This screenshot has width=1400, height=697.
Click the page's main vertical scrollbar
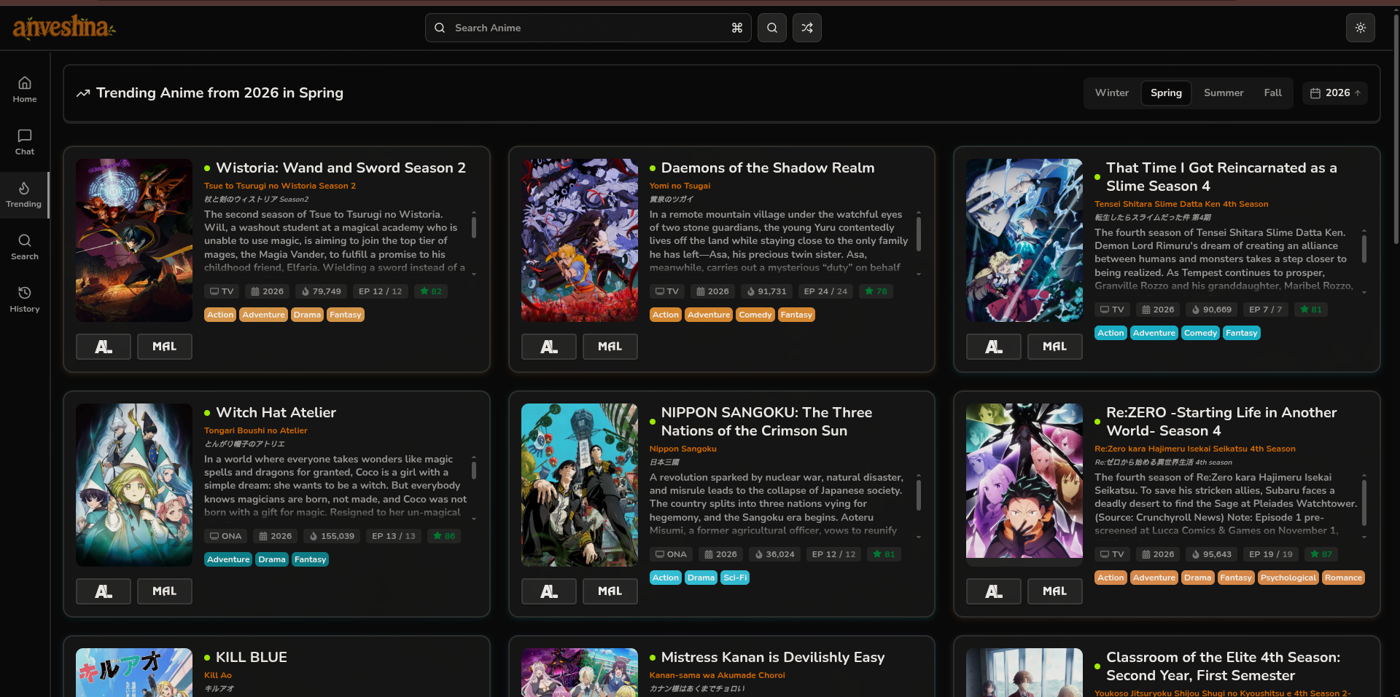point(1396,131)
